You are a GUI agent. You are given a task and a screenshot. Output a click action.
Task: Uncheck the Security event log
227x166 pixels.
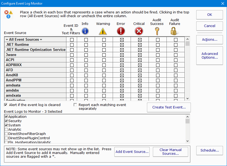tap(6, 121)
